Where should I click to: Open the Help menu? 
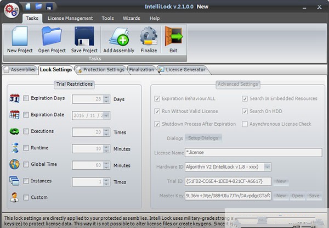tap(155, 19)
